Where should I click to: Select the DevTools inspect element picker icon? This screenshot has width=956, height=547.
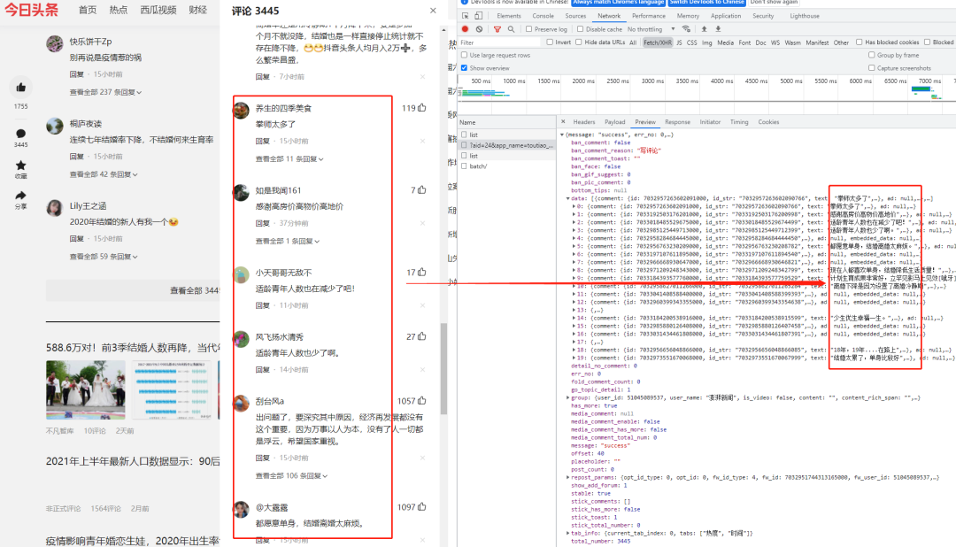point(466,16)
